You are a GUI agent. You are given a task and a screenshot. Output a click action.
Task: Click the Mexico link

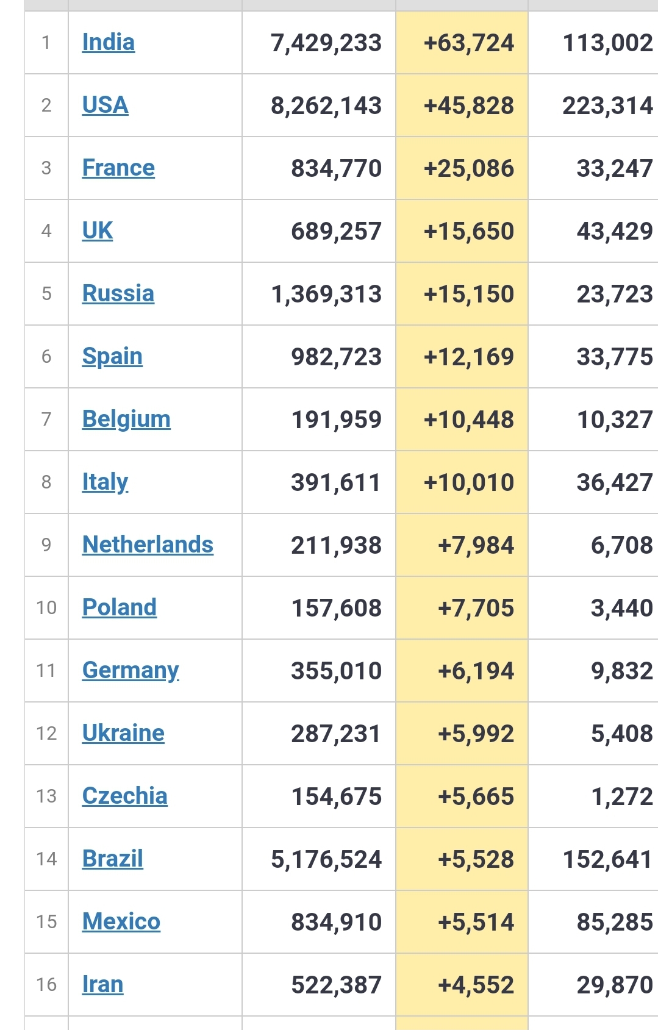tap(121, 922)
